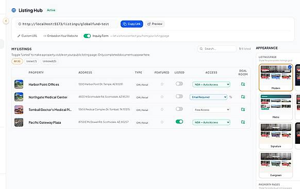Screen dimensions: 300x189
Task: Select the Evergreen listing page style
Action: click(x=276, y=164)
